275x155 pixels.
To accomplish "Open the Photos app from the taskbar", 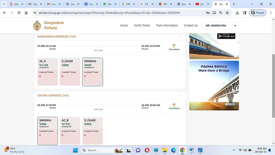I will pyautogui.click(x=200, y=150).
